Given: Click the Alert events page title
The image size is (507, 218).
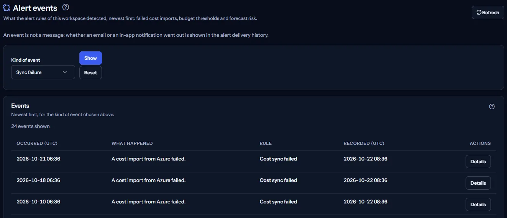Looking at the screenshot, I should tap(35, 8).
